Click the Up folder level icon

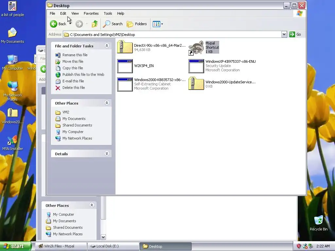[x=95, y=24]
